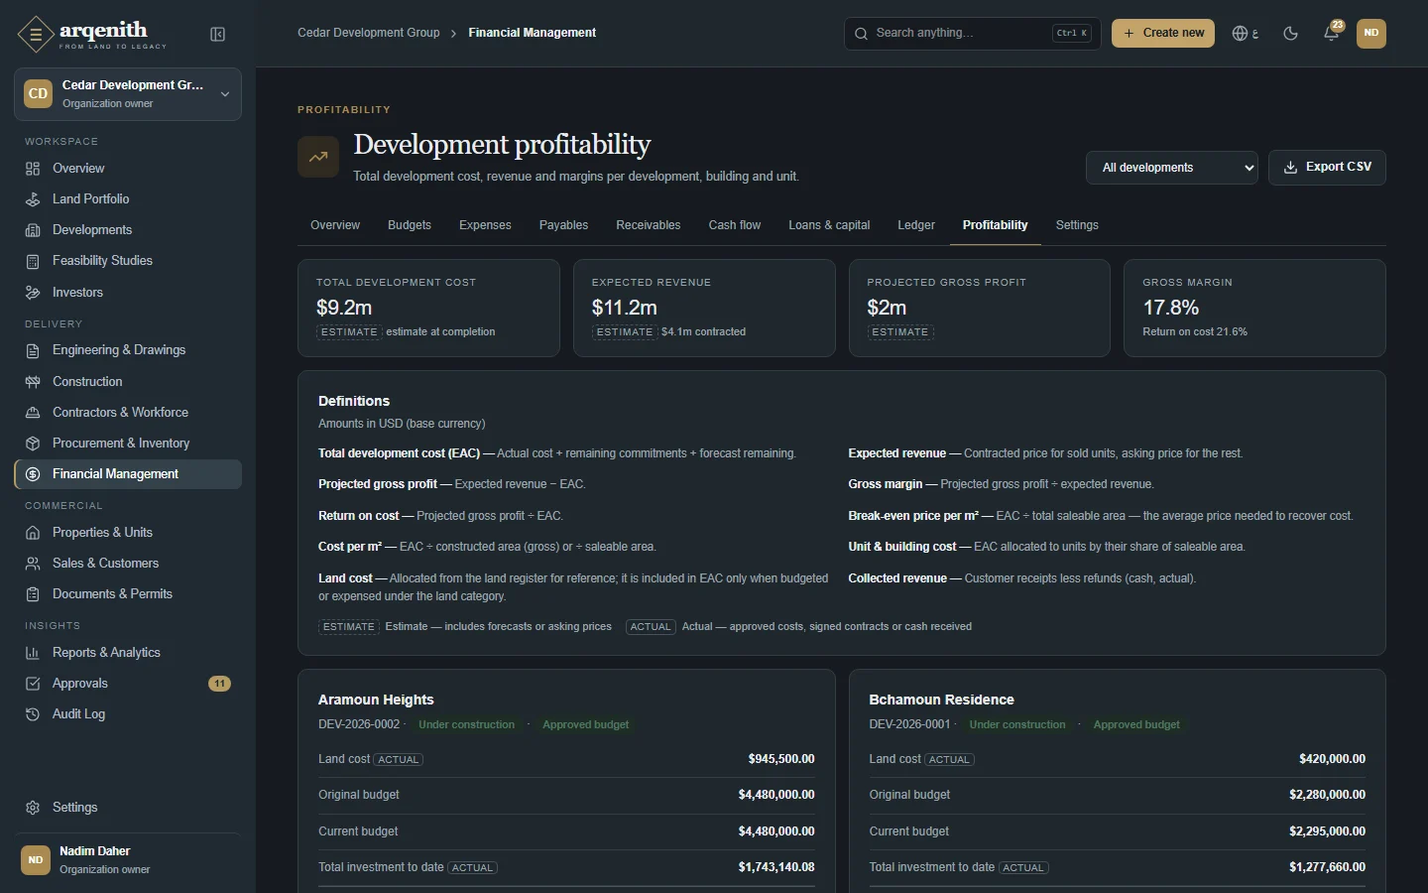This screenshot has width=1428, height=893.
Task: Open Land Portfolio from sidebar icon
Action: coord(33,199)
